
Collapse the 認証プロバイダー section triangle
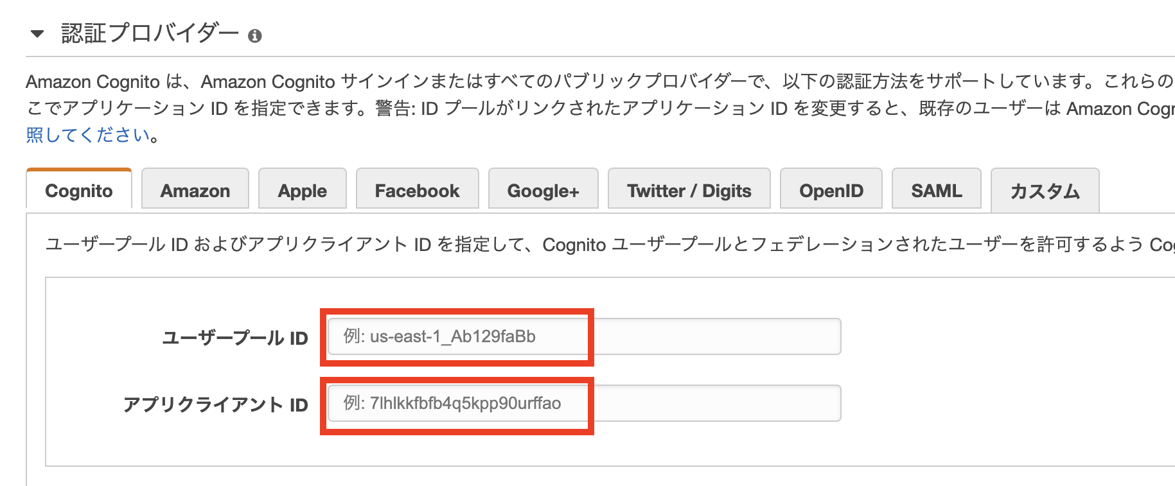(38, 33)
